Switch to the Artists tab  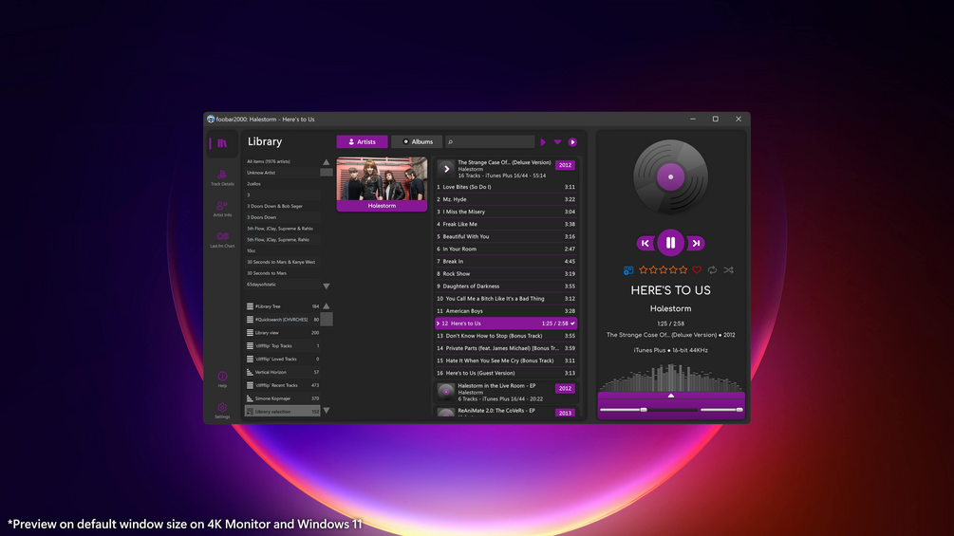(362, 141)
